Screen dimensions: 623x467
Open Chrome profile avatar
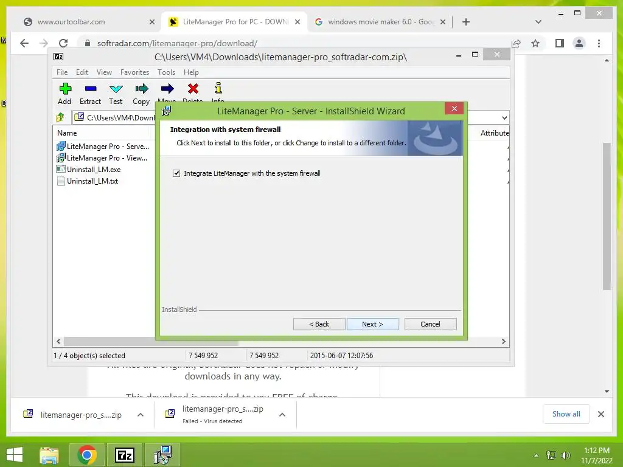coord(579,43)
